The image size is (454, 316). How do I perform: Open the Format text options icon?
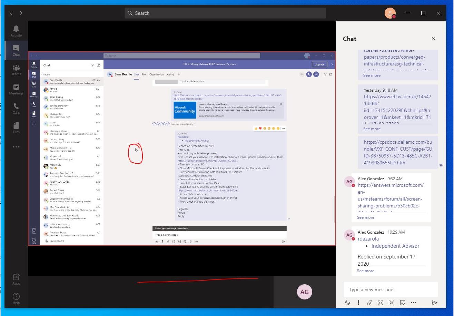coord(347,303)
